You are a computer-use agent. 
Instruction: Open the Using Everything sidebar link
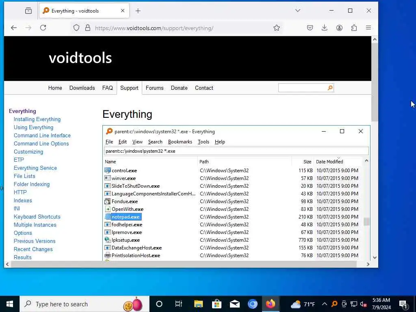[33, 127]
